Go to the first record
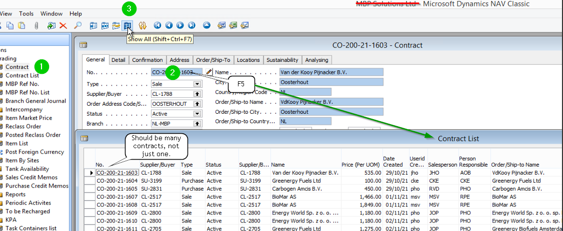This screenshot has height=231, width=563. click(x=157, y=25)
